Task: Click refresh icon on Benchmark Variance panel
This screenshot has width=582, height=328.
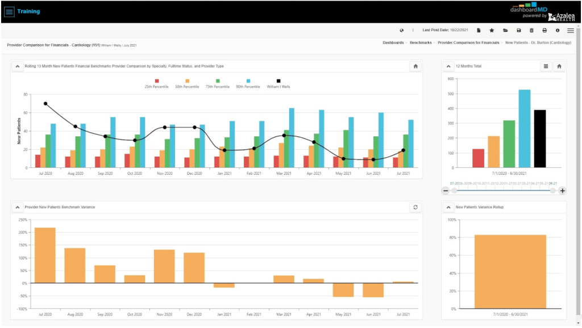Action: click(x=415, y=207)
